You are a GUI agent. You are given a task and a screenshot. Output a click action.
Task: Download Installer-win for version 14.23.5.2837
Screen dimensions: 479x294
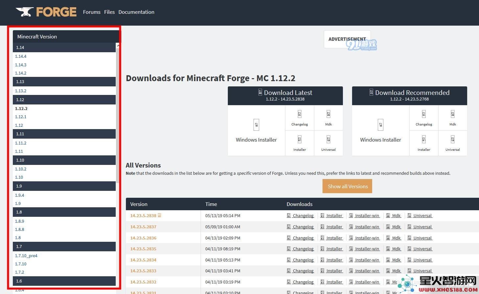(x=365, y=227)
